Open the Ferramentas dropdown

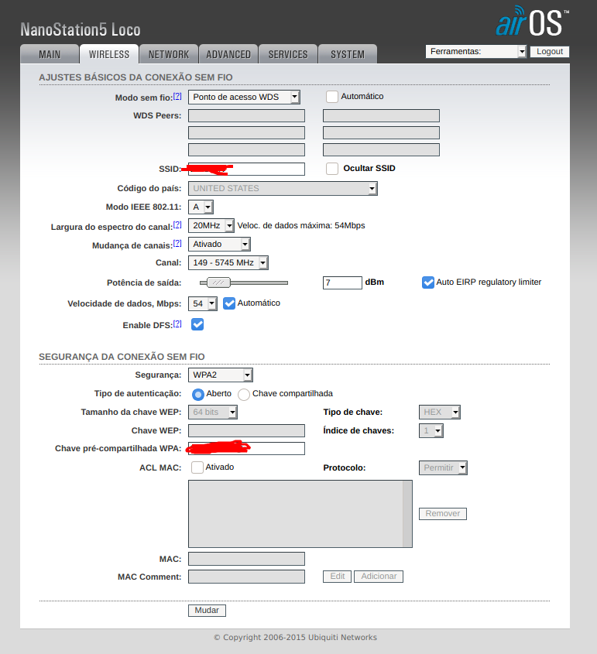pyautogui.click(x=476, y=51)
